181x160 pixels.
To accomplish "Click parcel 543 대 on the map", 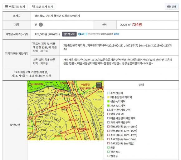I will [x=58, y=127].
